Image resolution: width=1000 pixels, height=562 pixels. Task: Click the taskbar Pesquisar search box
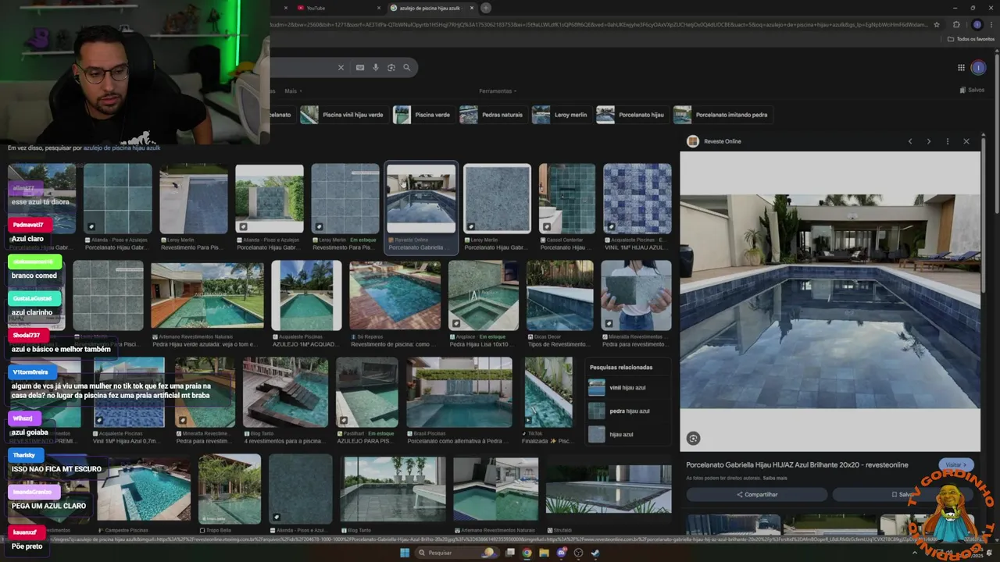[x=457, y=553]
